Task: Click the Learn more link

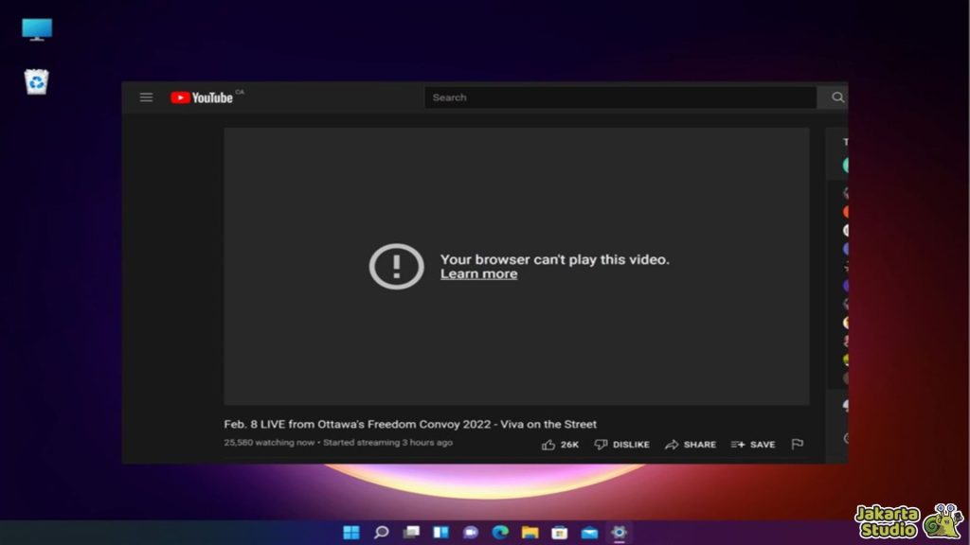Action: [x=478, y=273]
